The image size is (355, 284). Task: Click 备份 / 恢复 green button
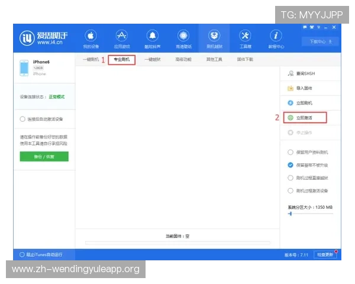[x=44, y=156]
